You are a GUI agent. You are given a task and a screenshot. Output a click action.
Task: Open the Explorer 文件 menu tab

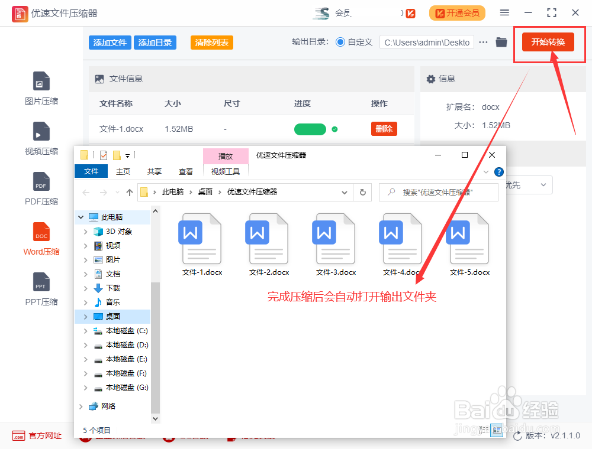pyautogui.click(x=91, y=171)
